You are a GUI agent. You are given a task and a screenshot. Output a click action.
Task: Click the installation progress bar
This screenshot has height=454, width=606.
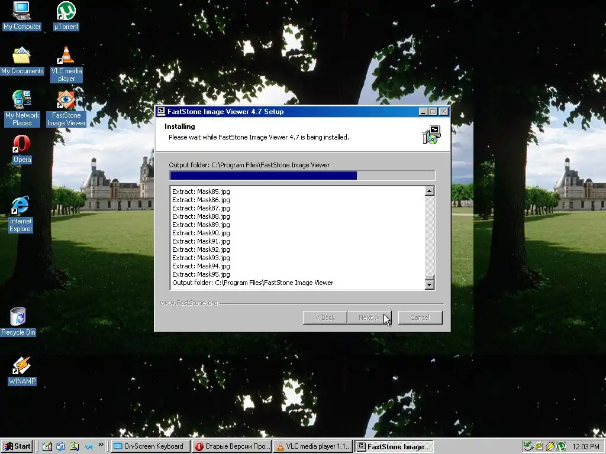tap(302, 176)
